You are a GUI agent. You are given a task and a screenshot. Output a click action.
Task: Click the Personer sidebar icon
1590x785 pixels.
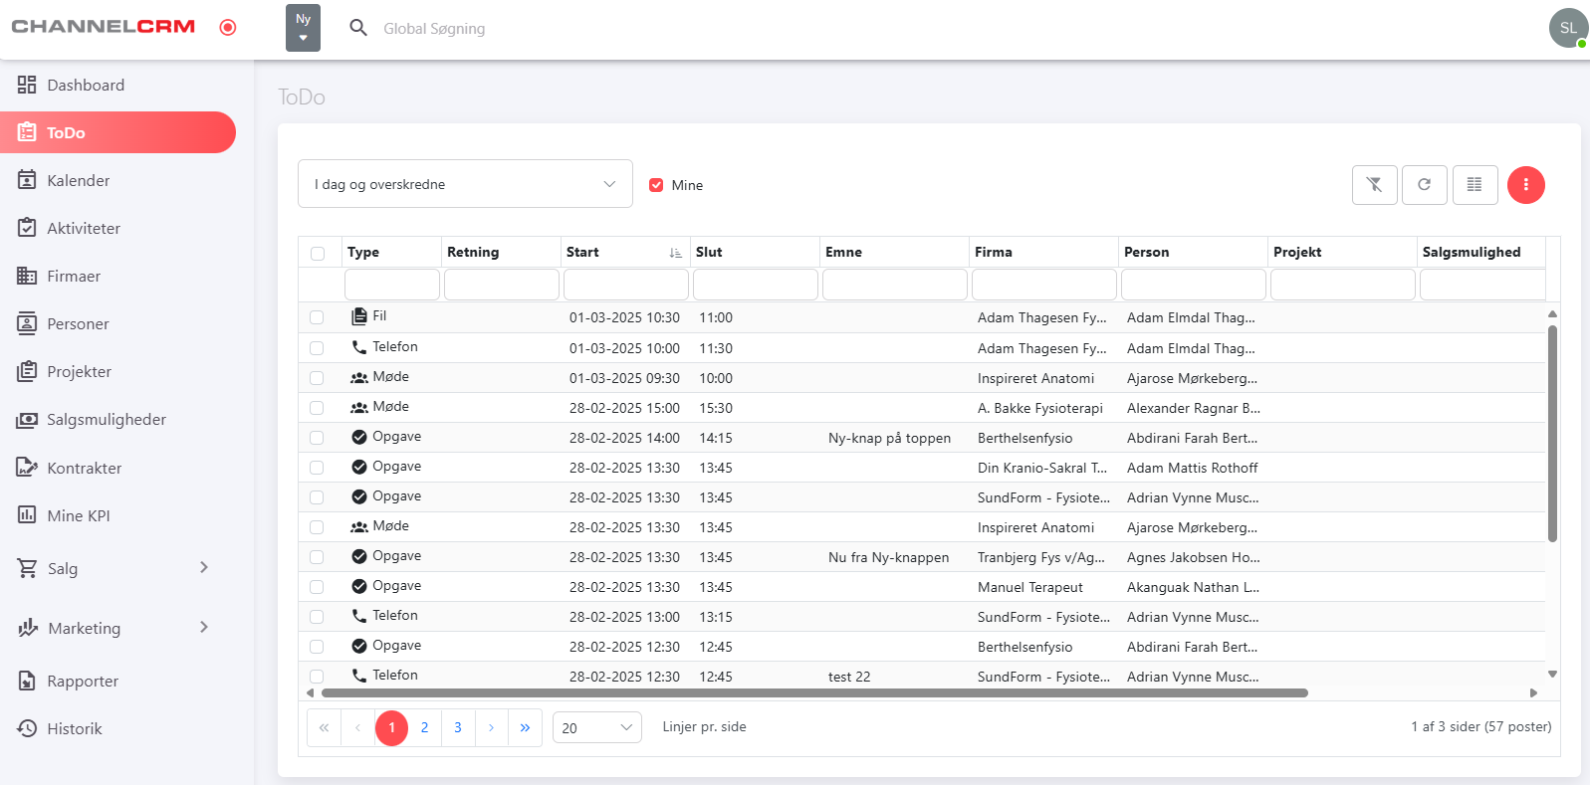27,323
